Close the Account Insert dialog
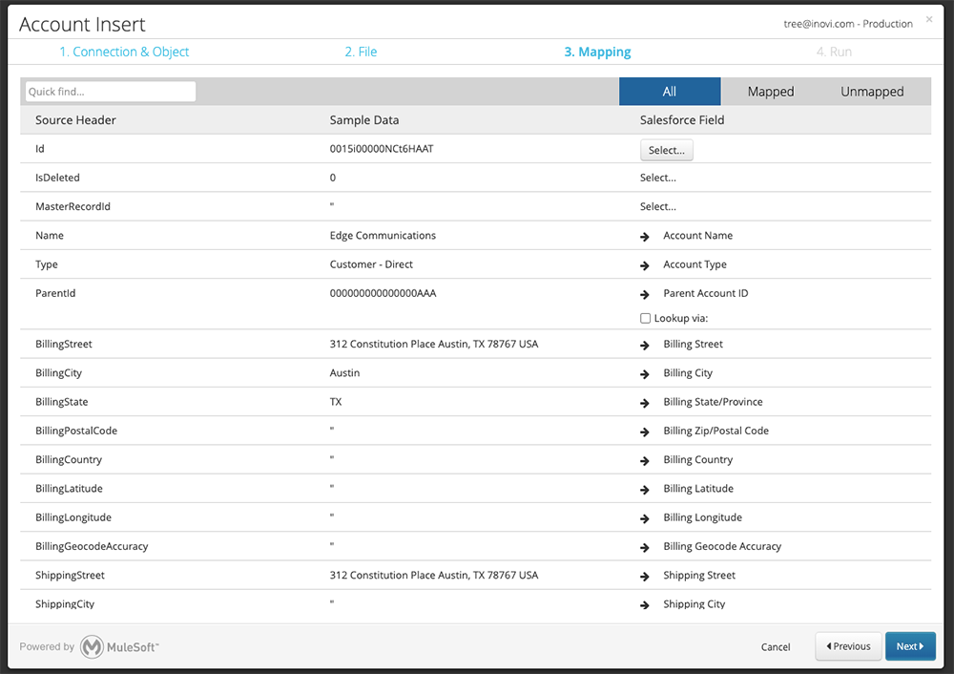The image size is (954, 674). pyautogui.click(x=929, y=19)
